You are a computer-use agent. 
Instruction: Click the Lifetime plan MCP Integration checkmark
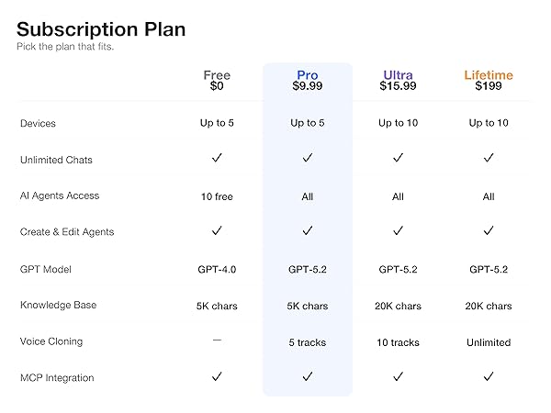[489, 377]
